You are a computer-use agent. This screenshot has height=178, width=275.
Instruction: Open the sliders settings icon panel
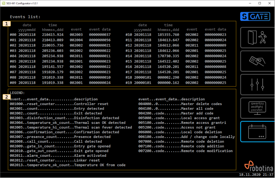coord(257,85)
